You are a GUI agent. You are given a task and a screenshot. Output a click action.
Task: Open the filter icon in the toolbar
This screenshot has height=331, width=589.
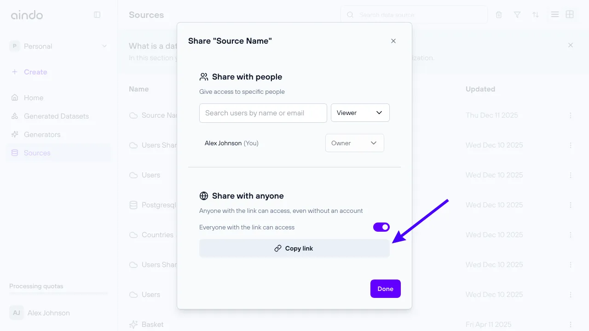click(517, 14)
